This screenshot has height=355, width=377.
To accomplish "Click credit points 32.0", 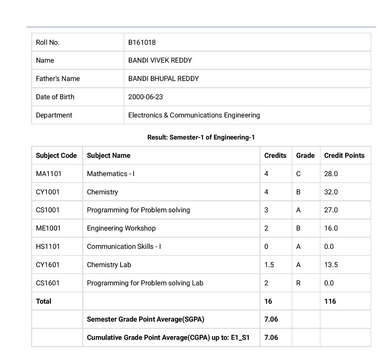I will [x=331, y=192].
